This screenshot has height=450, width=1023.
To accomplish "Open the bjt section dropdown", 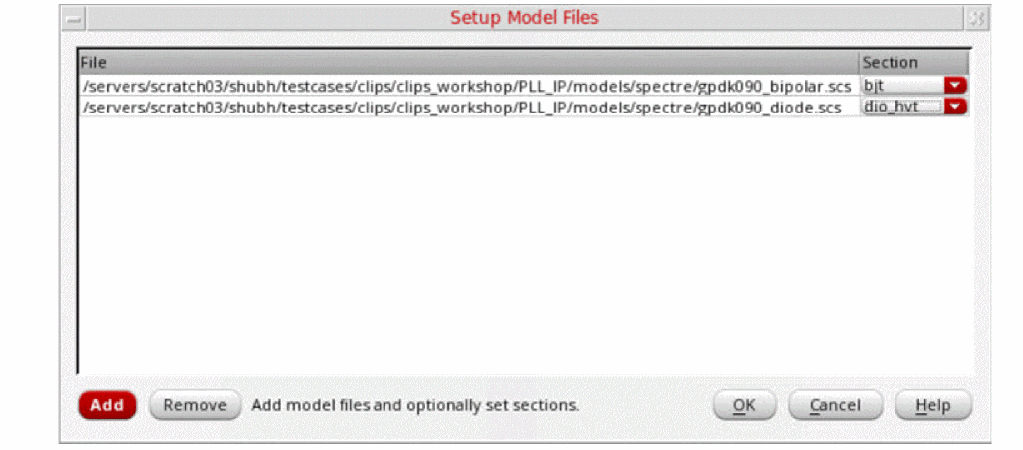I will tap(901, 86).
